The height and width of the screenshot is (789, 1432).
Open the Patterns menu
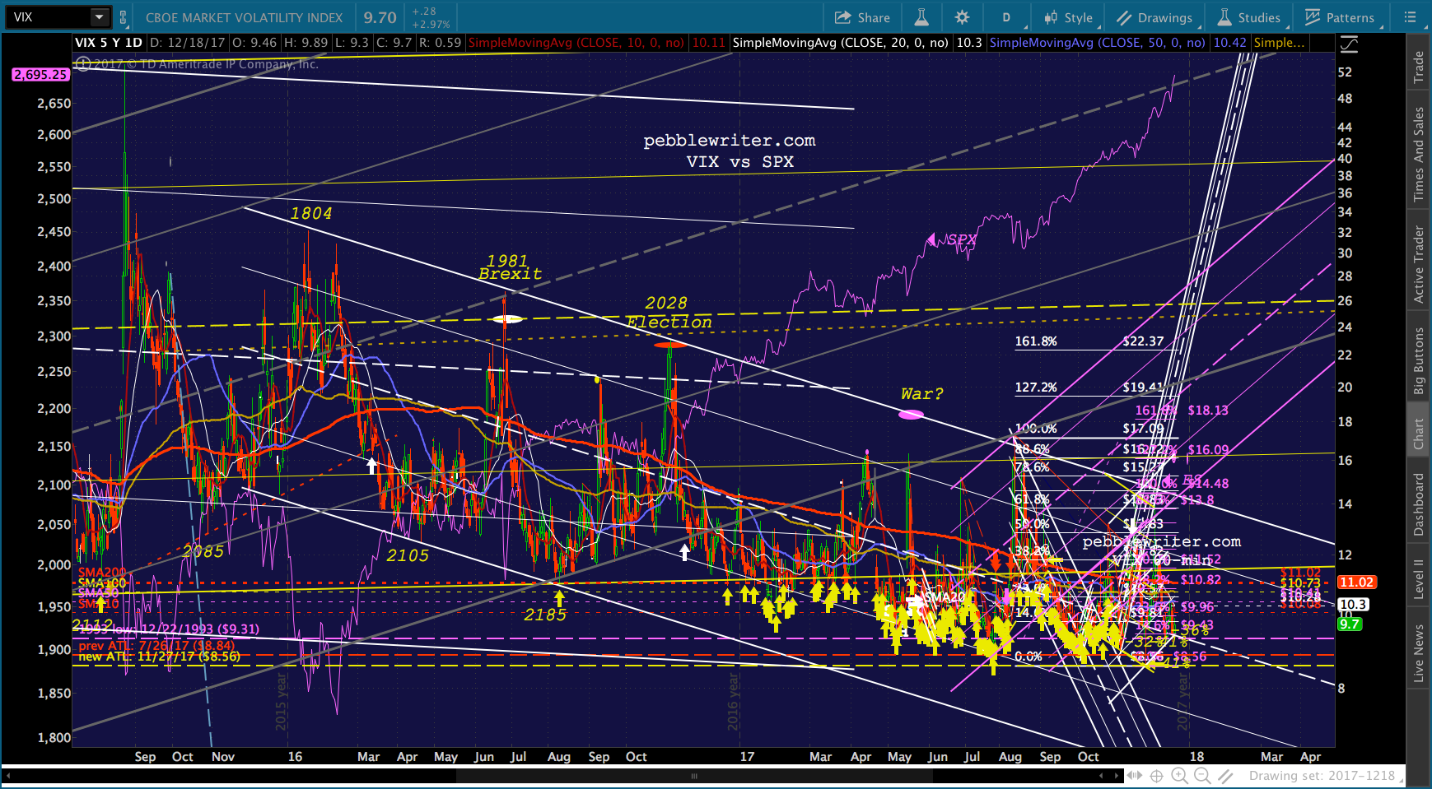pos(1339,17)
